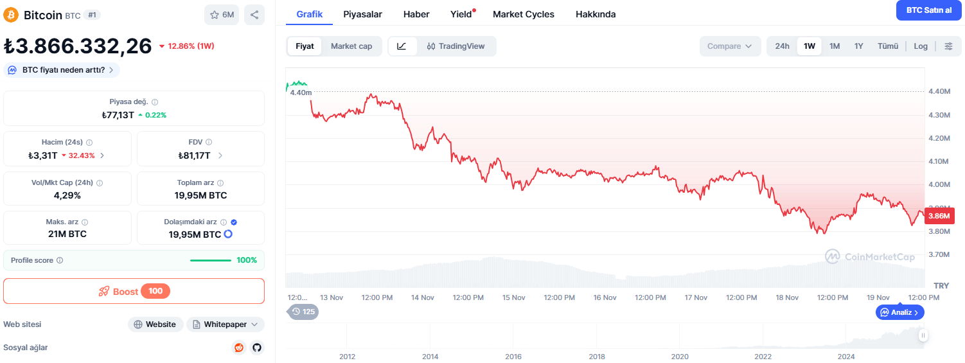Toggle Log scale on chart
This screenshot has height=363, width=965.
click(921, 46)
